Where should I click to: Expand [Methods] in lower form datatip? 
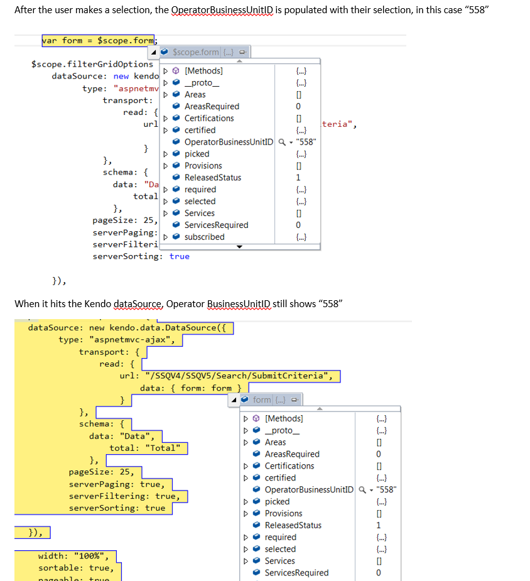click(x=246, y=419)
